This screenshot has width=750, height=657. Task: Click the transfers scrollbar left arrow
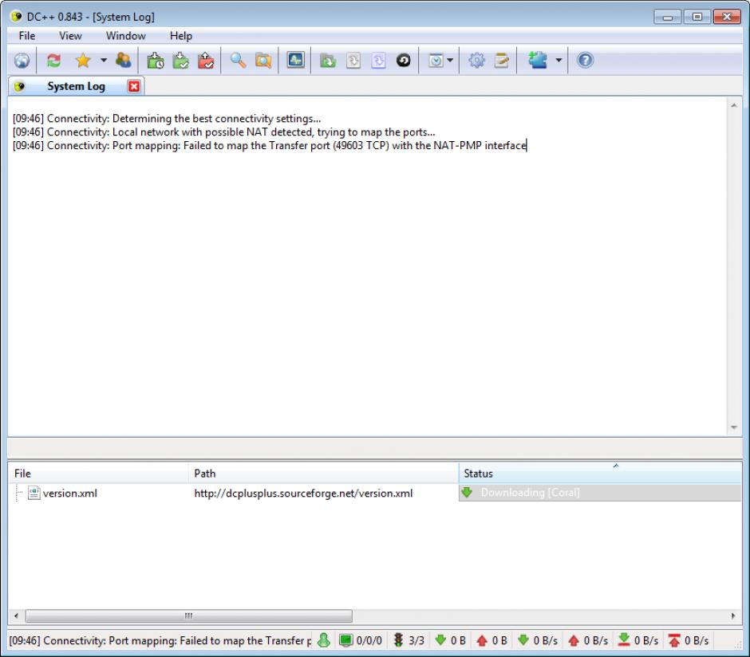click(17, 616)
